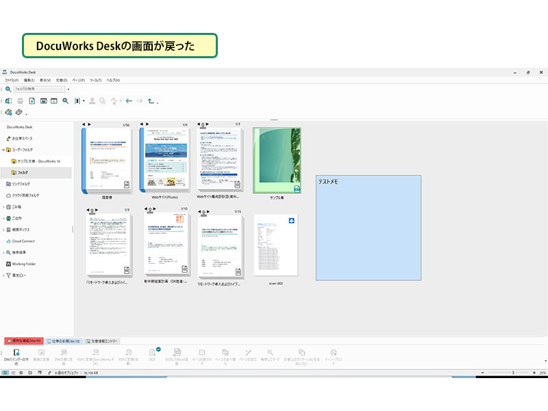
Task: Expand the 親展ボックス tree node
Action: click(x=3, y=230)
